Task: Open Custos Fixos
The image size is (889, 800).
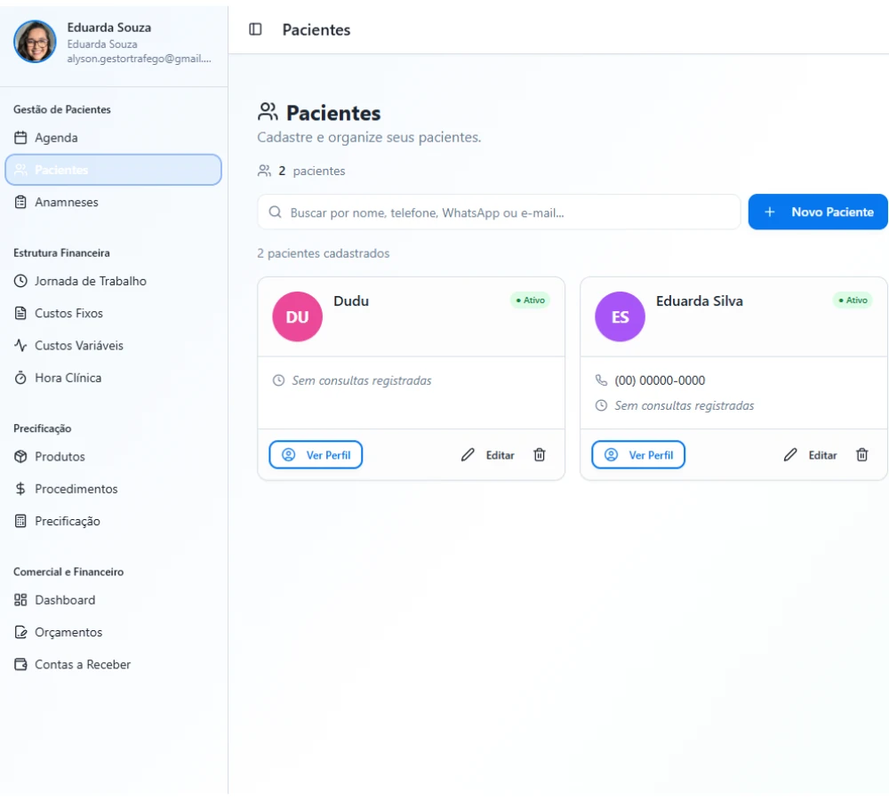Action: tap(114, 313)
